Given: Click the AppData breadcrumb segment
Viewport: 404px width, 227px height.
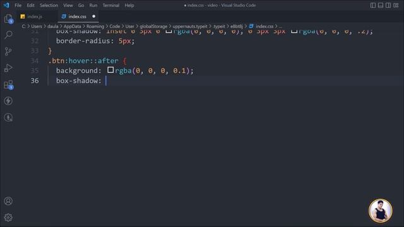Looking at the screenshot, I should click(72, 26).
